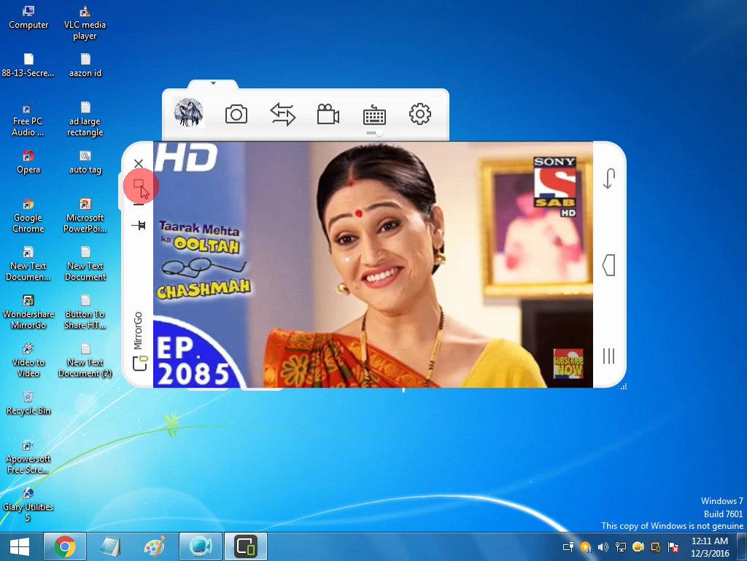
Task: Switch to MirrorGo in the taskbar
Action: (x=246, y=546)
